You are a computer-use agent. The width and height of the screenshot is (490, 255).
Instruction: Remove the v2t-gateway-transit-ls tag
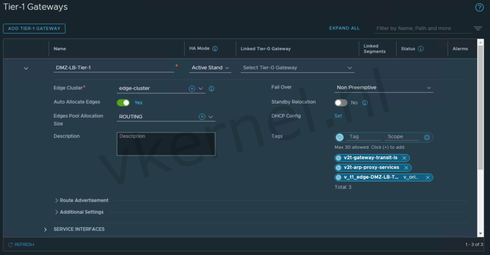404,158
